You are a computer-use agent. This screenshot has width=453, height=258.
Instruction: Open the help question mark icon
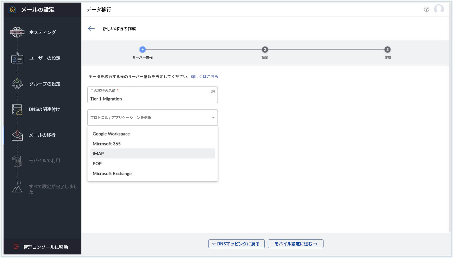426,9
